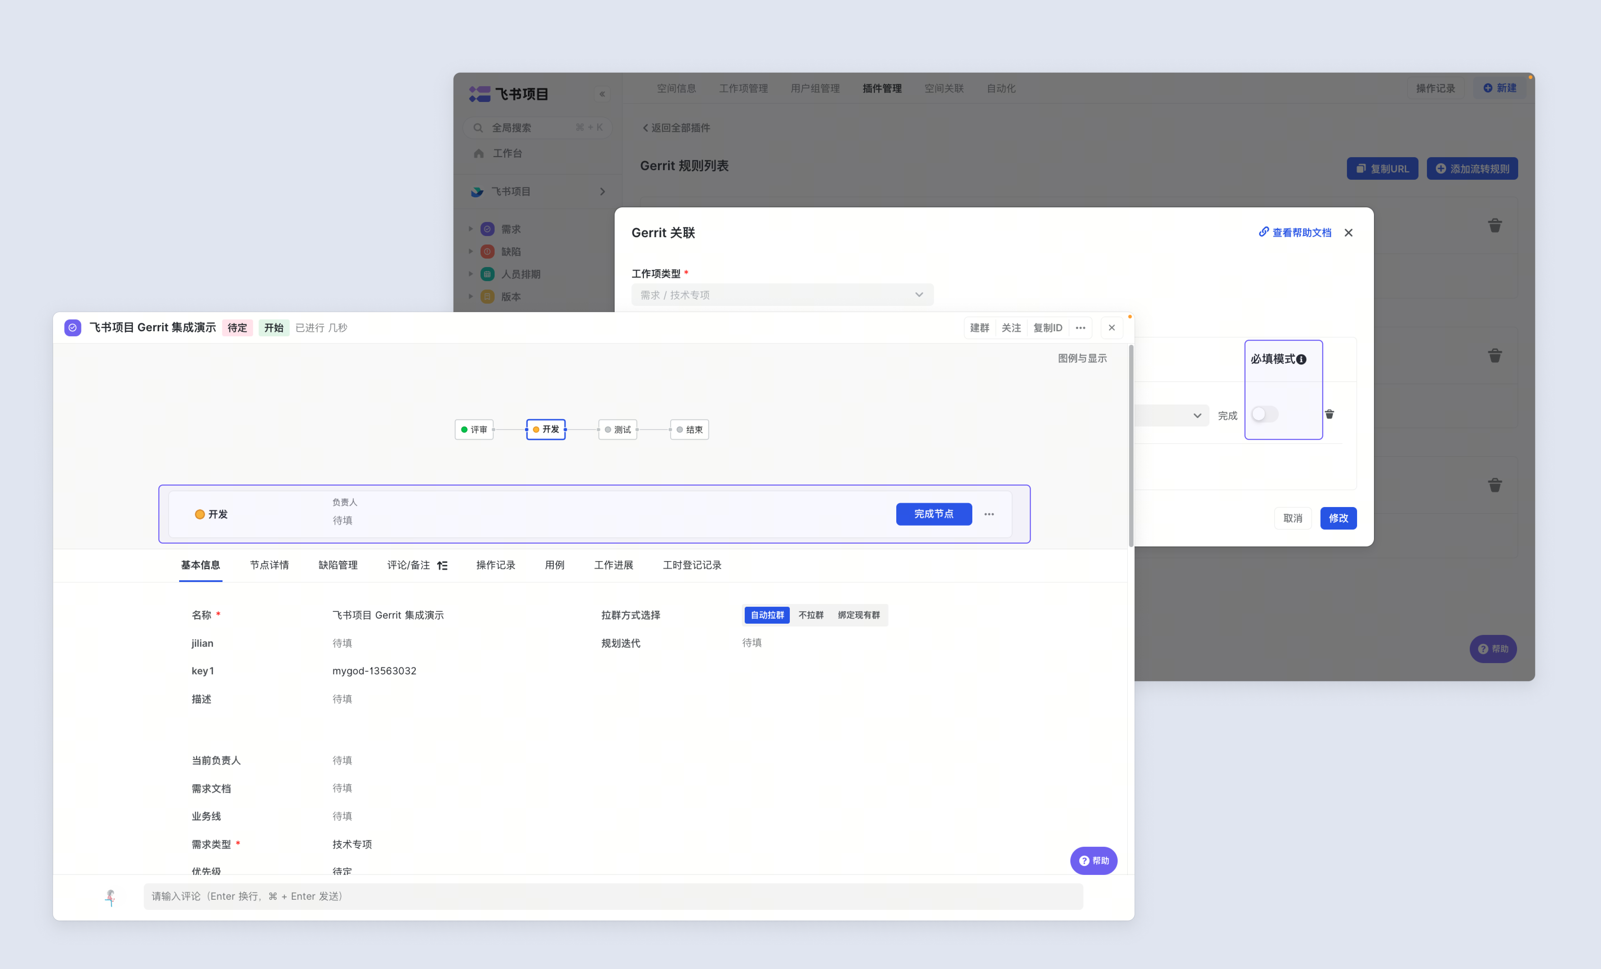Close the Gerrit 关联 dialog
Screen dimensions: 1601x969
click(1349, 233)
